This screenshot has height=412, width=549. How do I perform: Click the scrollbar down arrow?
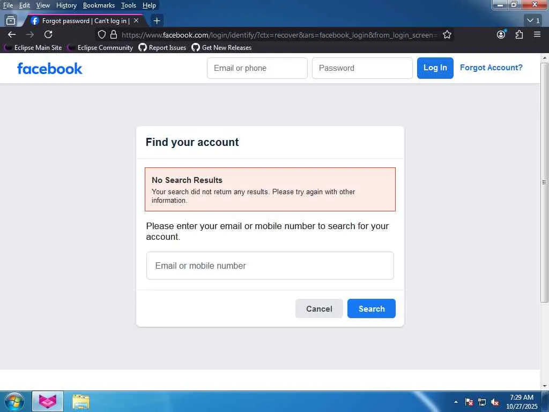pyautogui.click(x=544, y=386)
